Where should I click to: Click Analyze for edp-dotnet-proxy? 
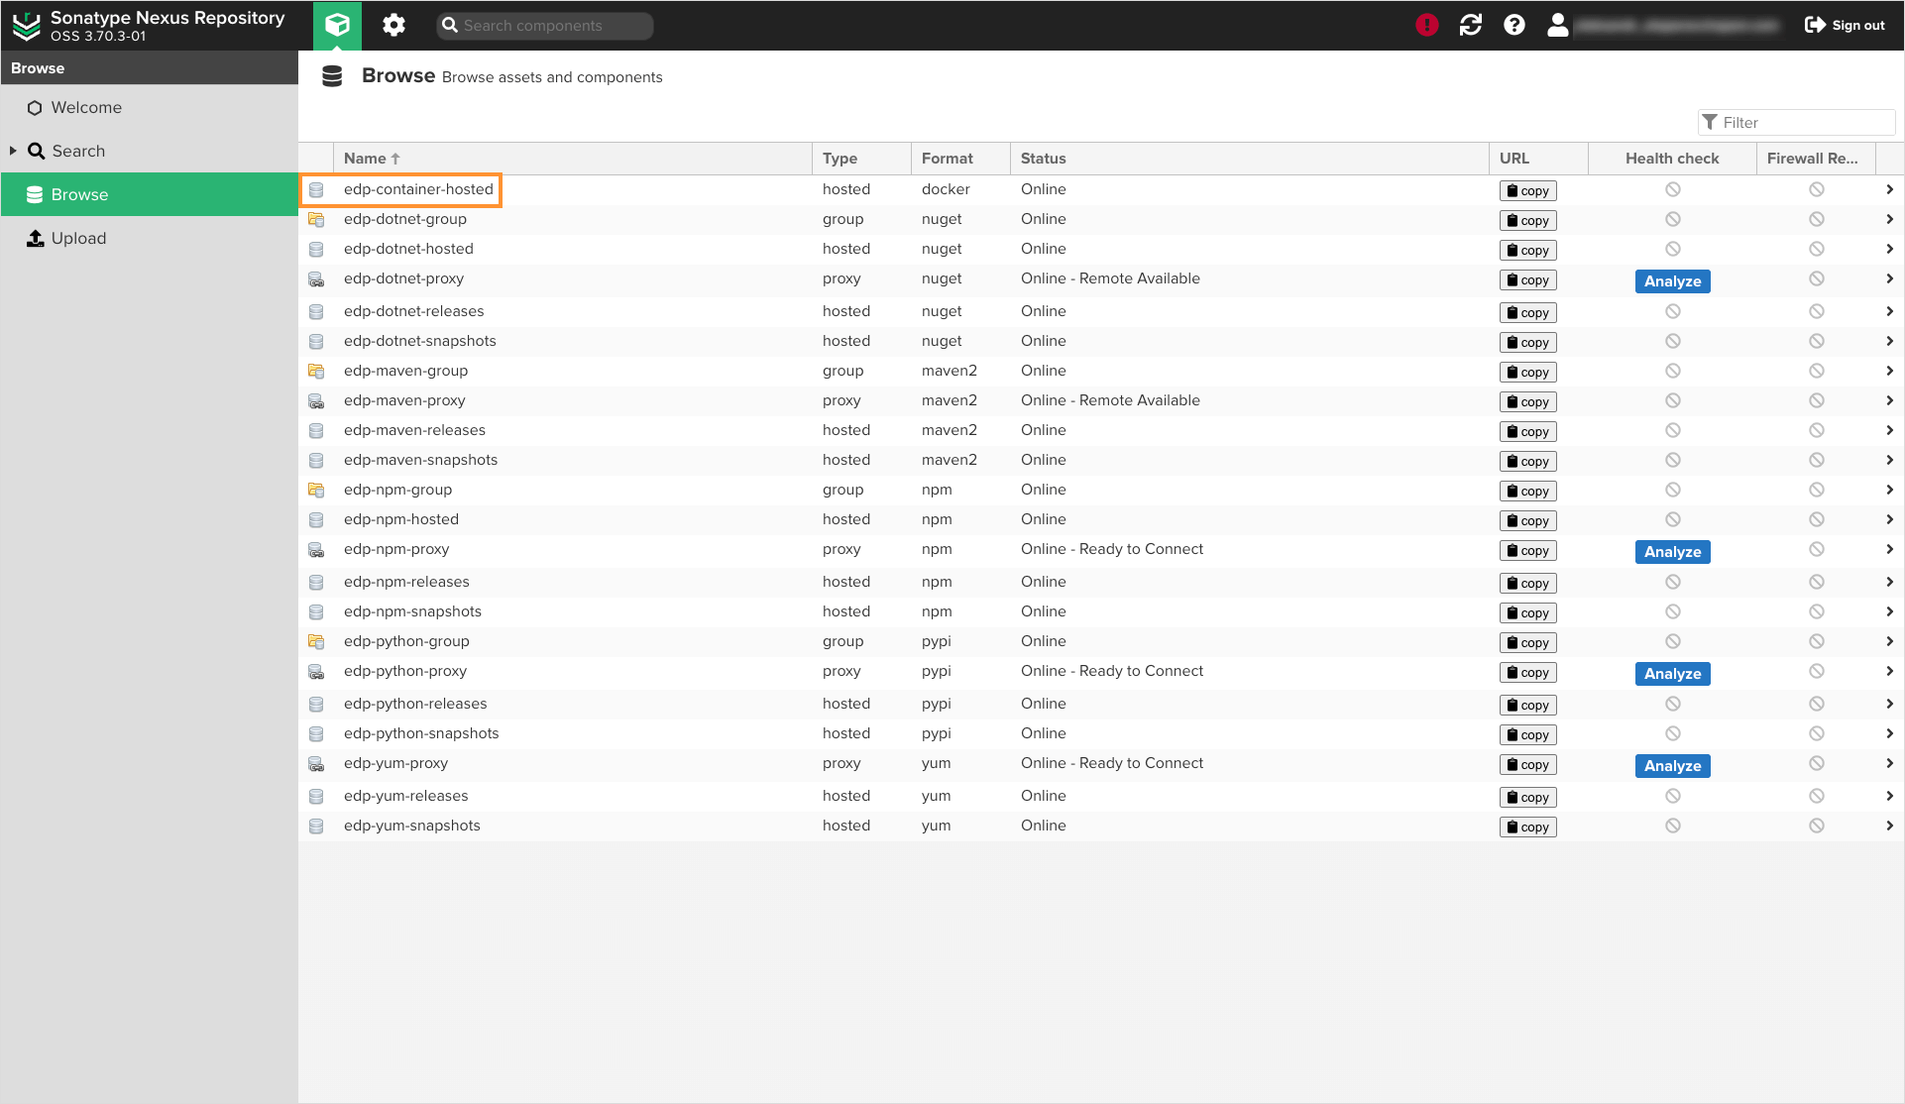click(x=1672, y=280)
